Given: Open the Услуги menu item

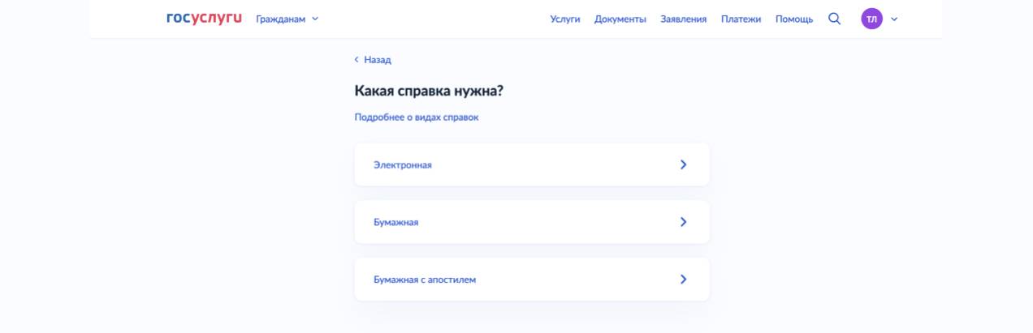Looking at the screenshot, I should tap(565, 19).
